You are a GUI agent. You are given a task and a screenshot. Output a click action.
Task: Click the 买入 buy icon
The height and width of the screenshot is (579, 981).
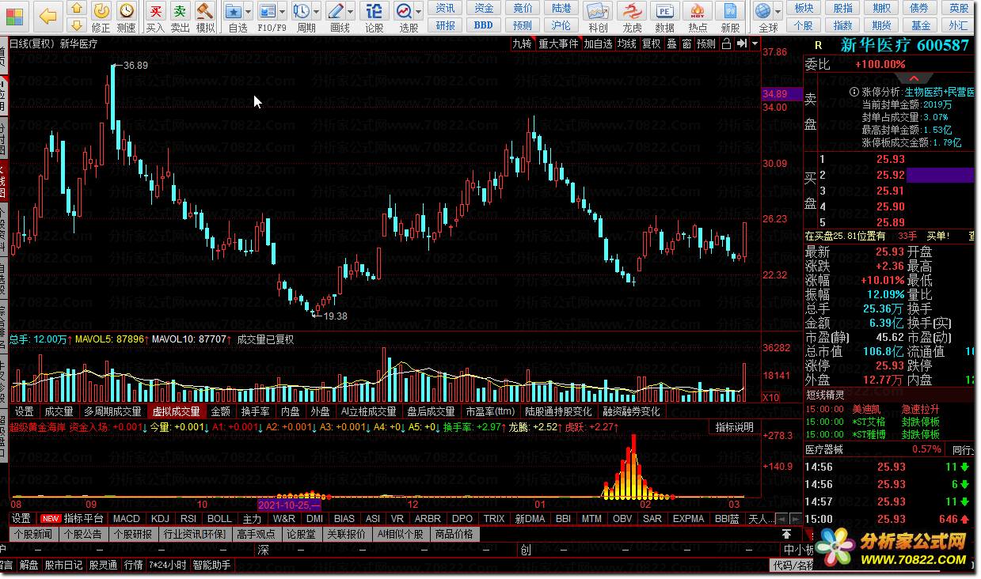click(156, 17)
